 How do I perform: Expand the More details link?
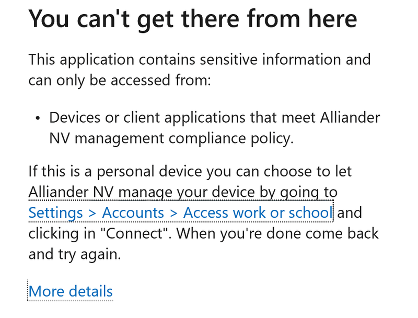71,291
